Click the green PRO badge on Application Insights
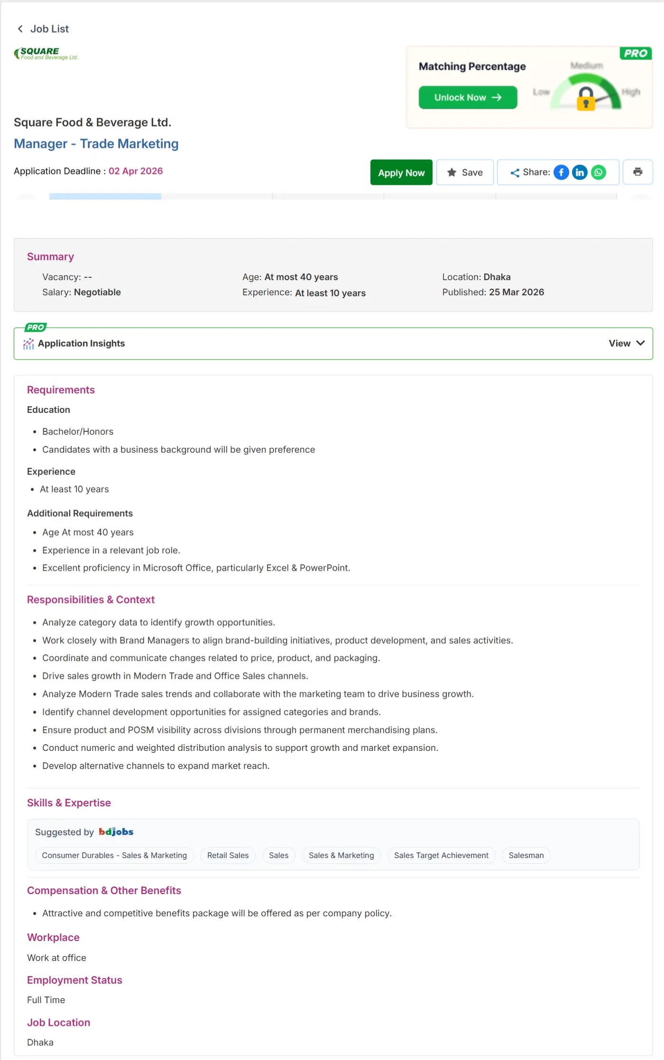Viewport: 664px width, 1060px height. click(36, 327)
